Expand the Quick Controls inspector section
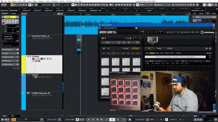This screenshot has width=218, height=122. click(10, 64)
